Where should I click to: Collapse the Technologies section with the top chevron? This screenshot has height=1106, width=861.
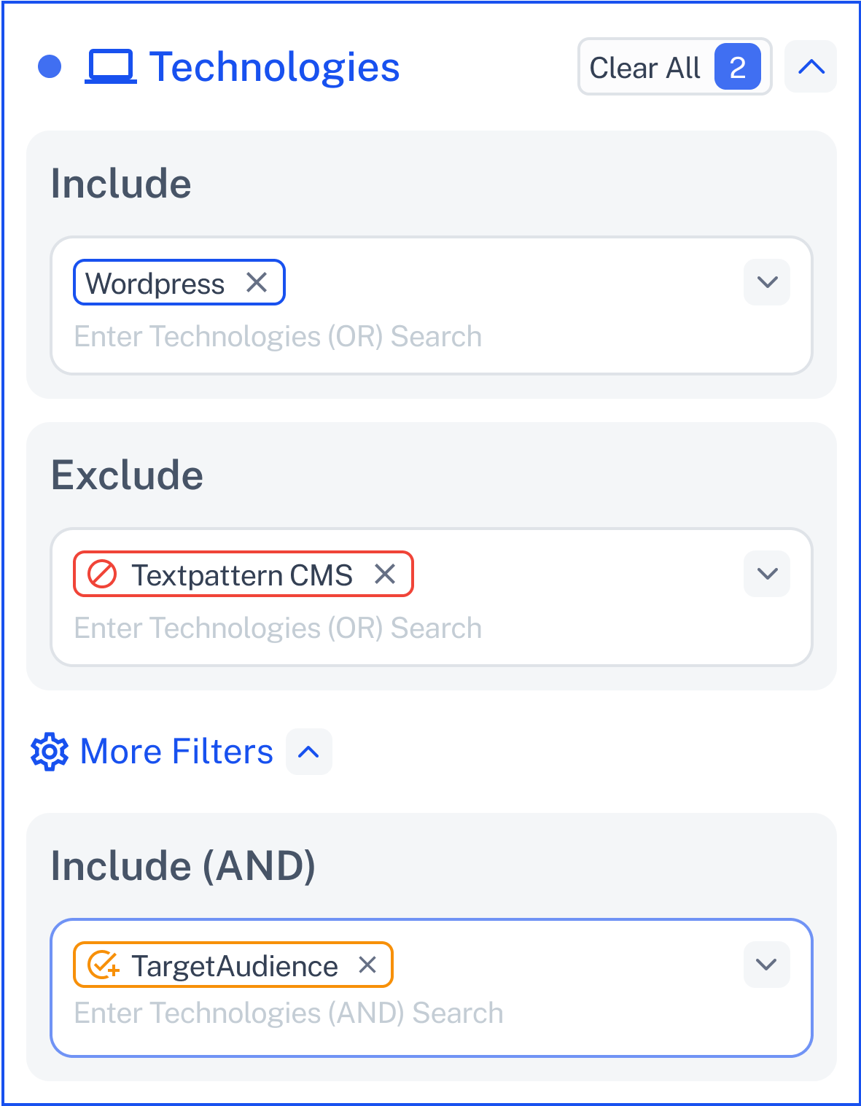pos(811,66)
